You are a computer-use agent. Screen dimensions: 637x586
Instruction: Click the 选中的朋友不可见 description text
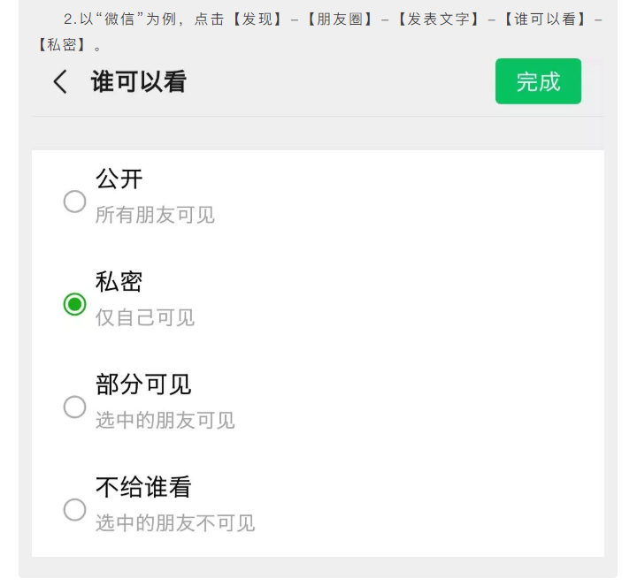tap(175, 522)
